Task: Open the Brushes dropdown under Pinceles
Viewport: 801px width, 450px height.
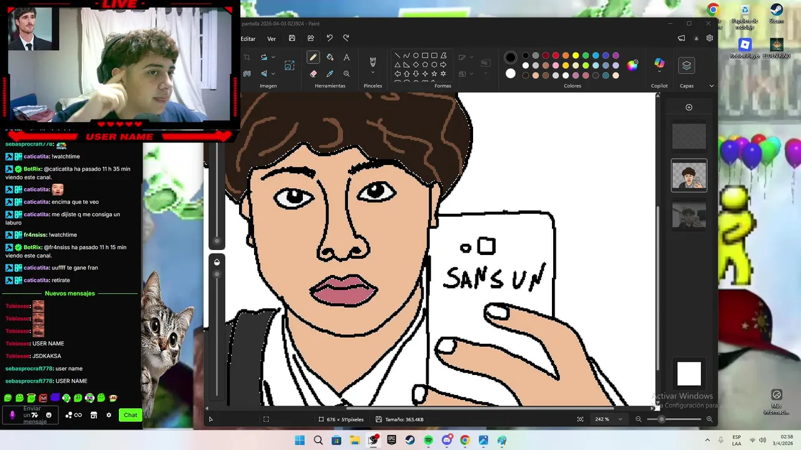Action: coord(373,73)
